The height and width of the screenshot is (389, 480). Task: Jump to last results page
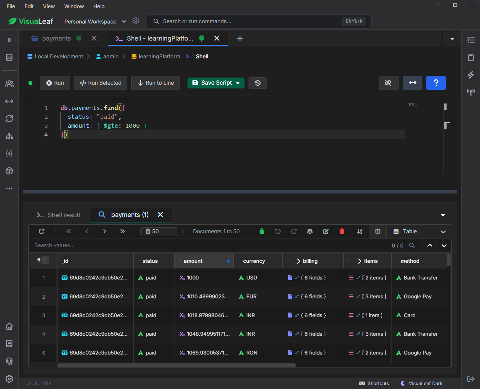(x=123, y=231)
